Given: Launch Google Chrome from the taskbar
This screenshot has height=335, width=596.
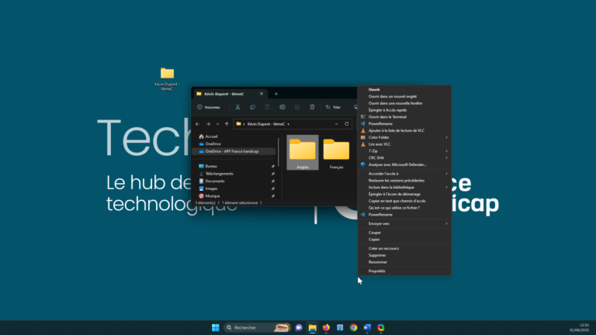Looking at the screenshot, I should click(x=353, y=328).
